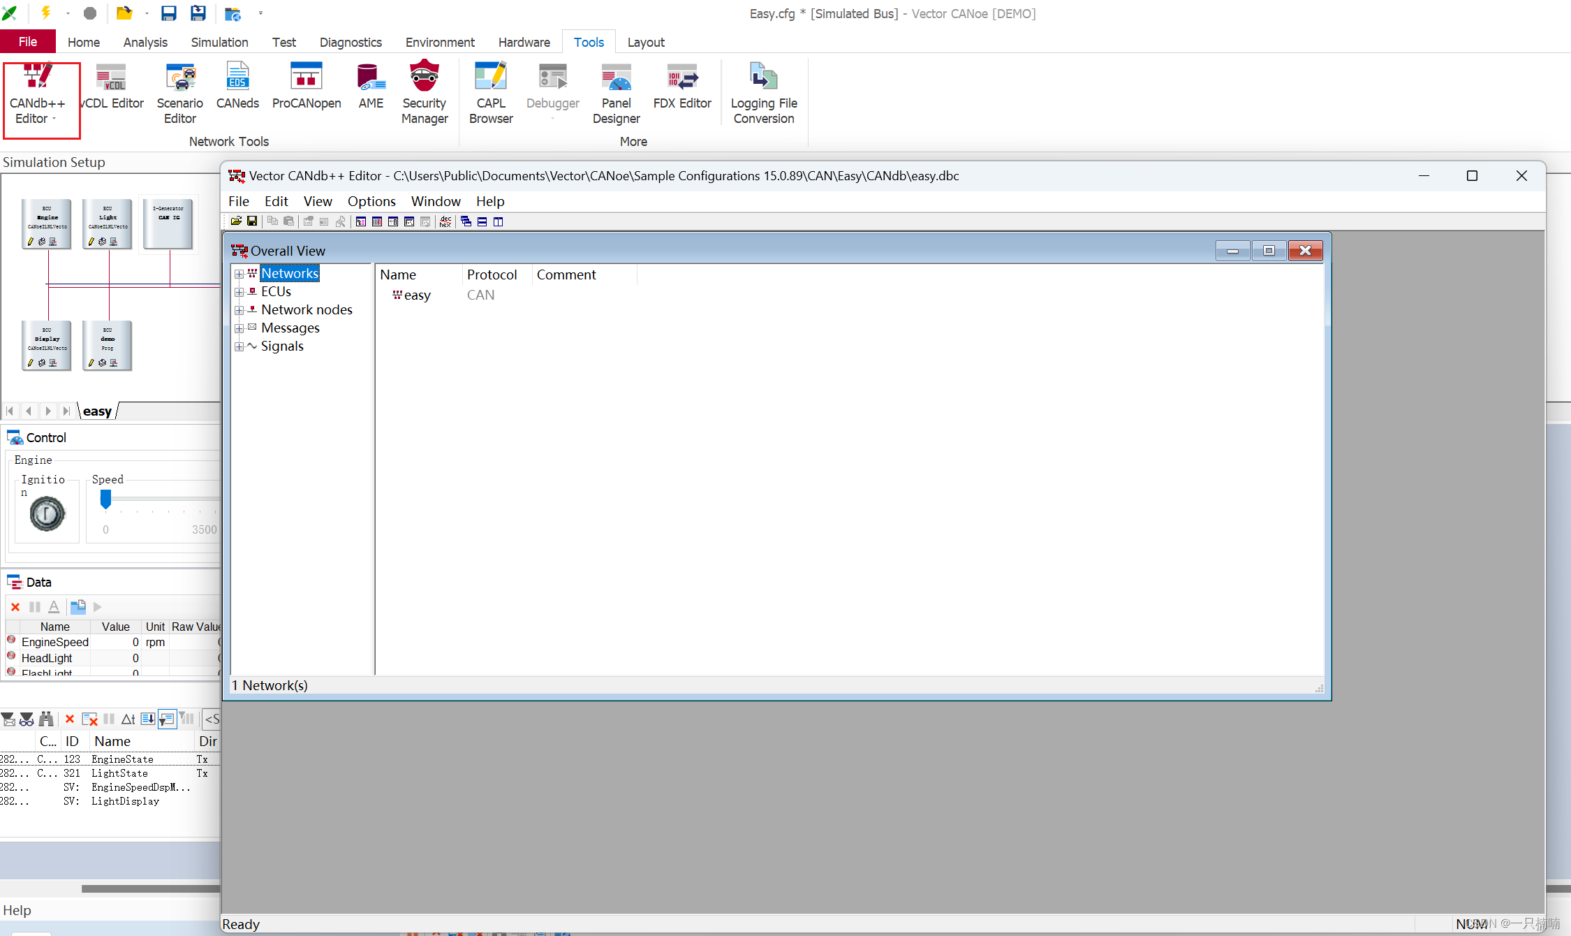The image size is (1571, 936).
Task: Click the Value column header in the Data window
Action: click(116, 627)
